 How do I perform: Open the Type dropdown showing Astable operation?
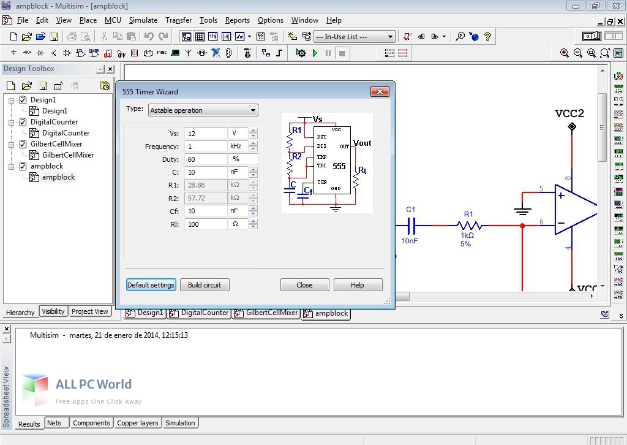coord(252,110)
